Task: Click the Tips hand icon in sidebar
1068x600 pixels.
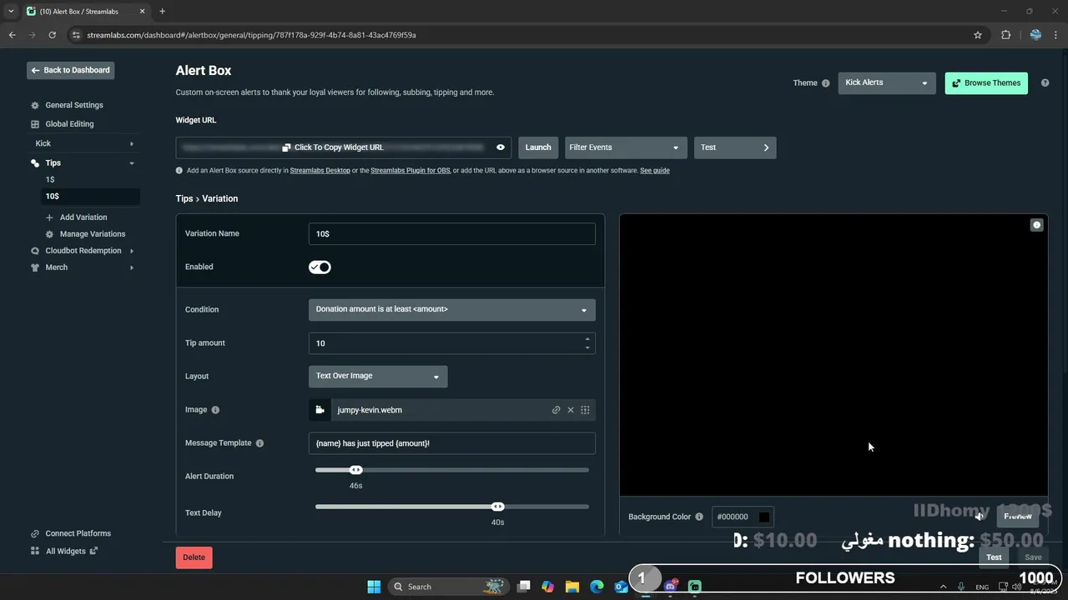Action: 35,163
